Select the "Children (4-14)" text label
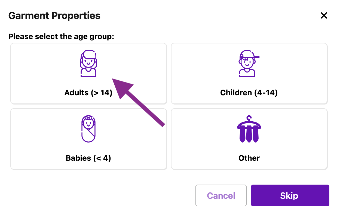The width and height of the screenshot is (337, 215). coord(249,93)
